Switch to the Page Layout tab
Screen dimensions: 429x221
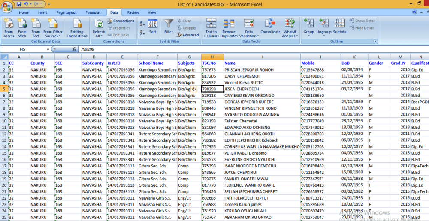[66, 12]
